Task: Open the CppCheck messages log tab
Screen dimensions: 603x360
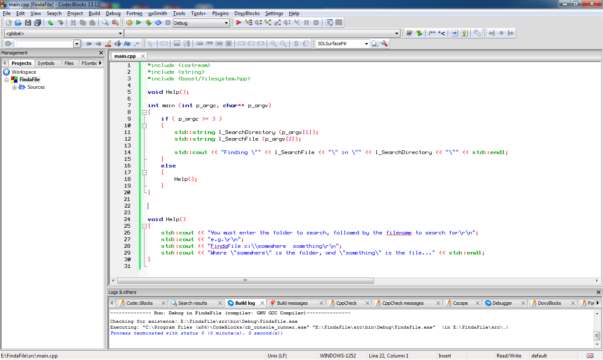Action: [403, 303]
